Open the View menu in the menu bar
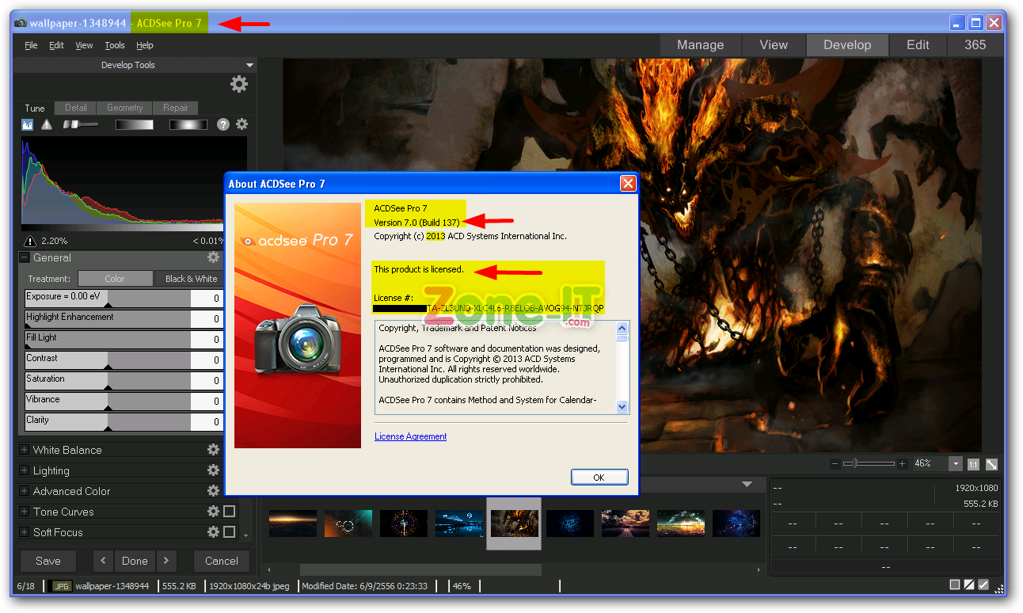This screenshot has width=1023, height=613. click(x=84, y=46)
